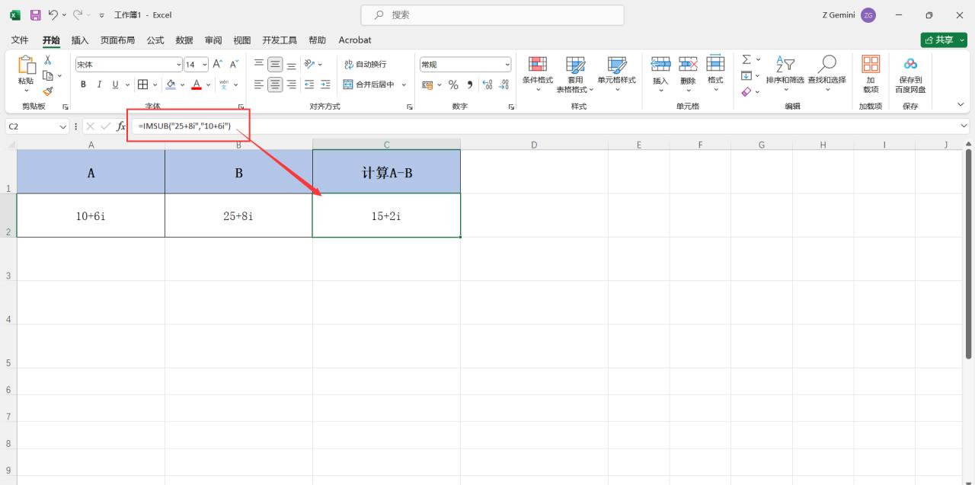Open 条件格式 conditional formatting button
This screenshot has width=975, height=485.
pos(538,74)
